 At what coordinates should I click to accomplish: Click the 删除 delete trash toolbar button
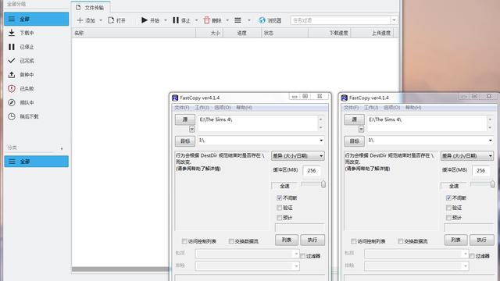(x=212, y=20)
